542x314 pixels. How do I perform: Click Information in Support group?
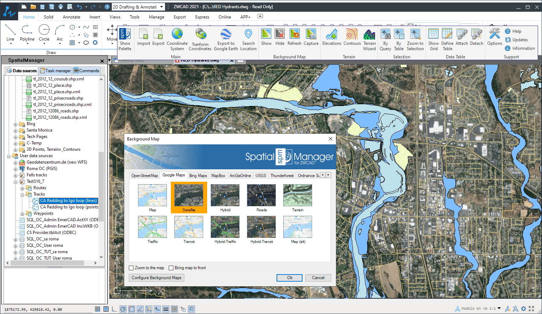click(520, 48)
